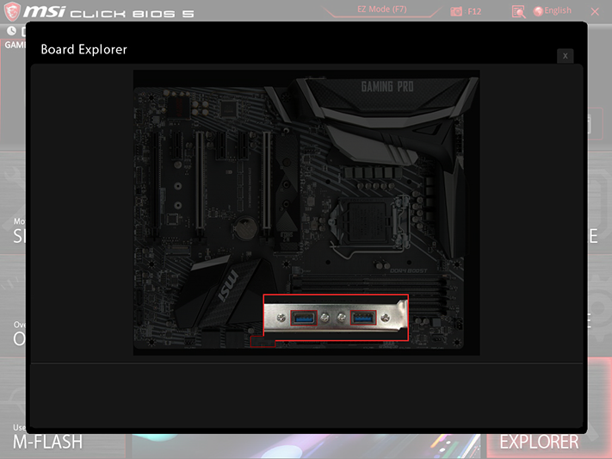Click the MSI dragon shield logo
This screenshot has height=459, width=612.
pyautogui.click(x=12, y=11)
